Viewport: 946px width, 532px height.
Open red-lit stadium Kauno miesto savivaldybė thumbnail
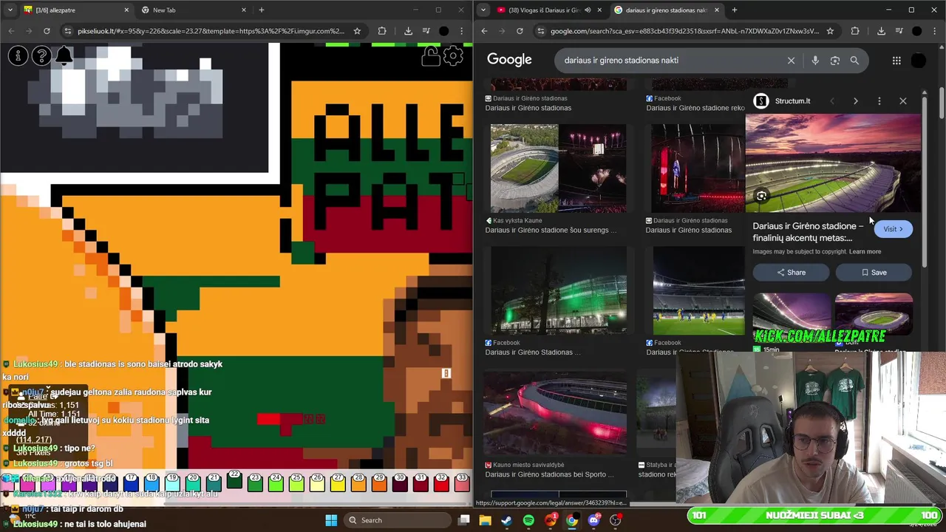click(x=555, y=413)
